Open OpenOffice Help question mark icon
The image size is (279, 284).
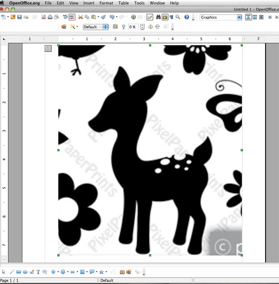tap(186, 17)
